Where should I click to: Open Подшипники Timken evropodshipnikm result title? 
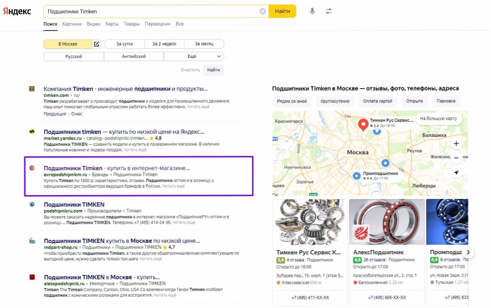coord(117,168)
